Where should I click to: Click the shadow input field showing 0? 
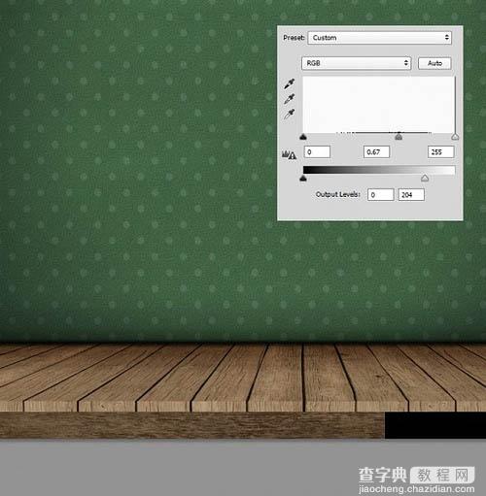click(x=317, y=151)
